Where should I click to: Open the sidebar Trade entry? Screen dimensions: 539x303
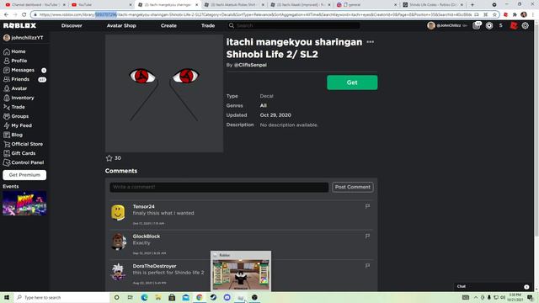click(x=14, y=107)
